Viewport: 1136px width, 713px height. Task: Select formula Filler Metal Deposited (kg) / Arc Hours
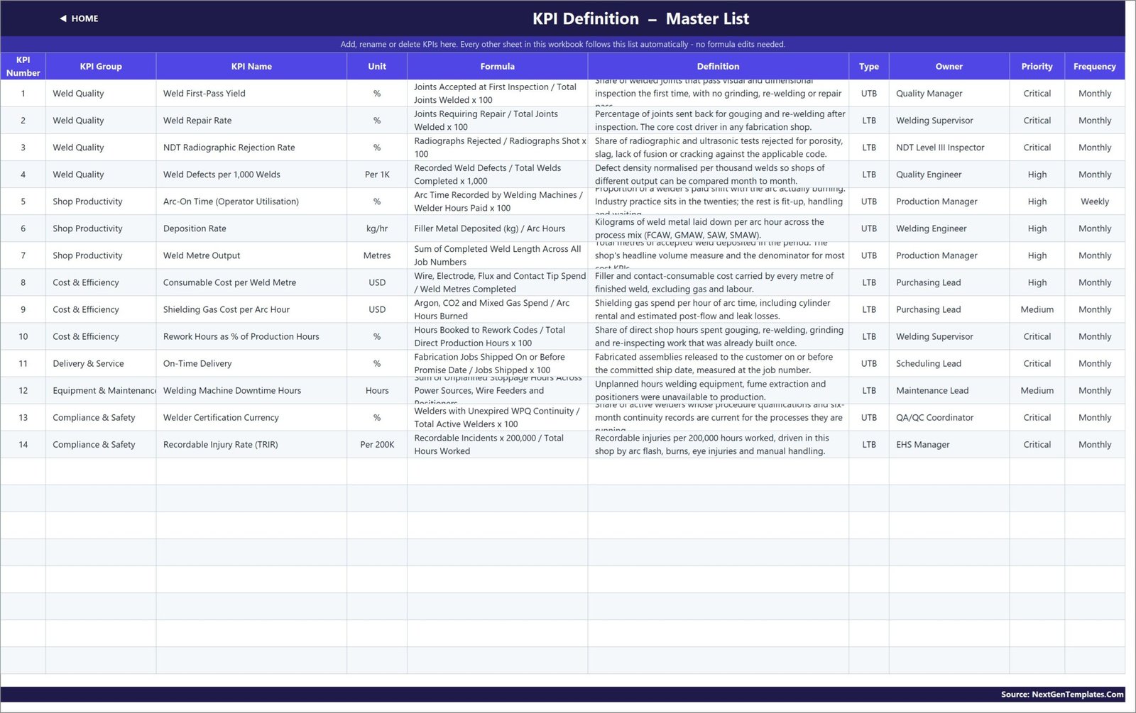click(x=497, y=228)
